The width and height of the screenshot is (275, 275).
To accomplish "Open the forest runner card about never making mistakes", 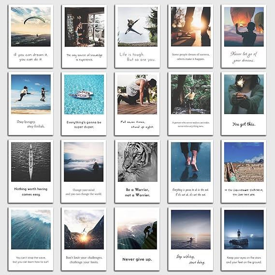I will (x=190, y=103).
